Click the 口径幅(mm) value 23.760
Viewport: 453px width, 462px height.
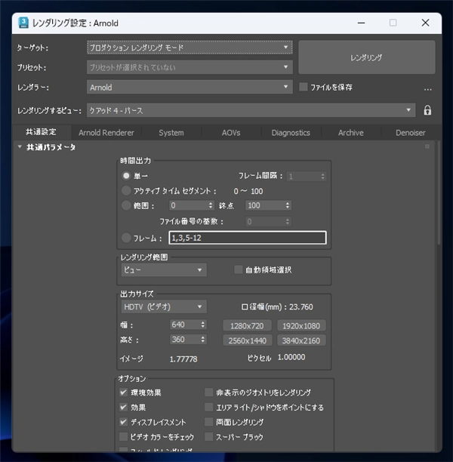(x=301, y=306)
